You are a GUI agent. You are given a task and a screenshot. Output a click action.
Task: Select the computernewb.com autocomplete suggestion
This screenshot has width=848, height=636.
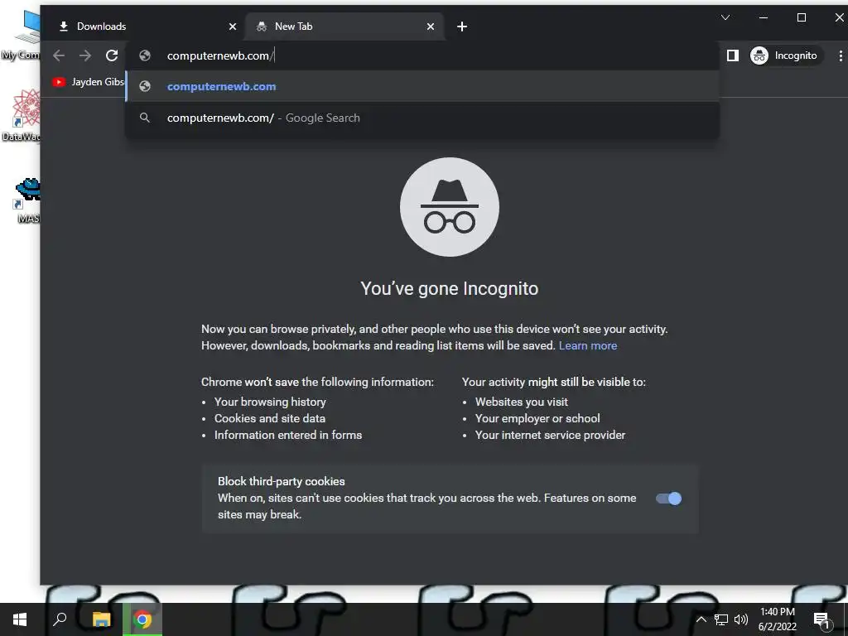click(x=422, y=86)
